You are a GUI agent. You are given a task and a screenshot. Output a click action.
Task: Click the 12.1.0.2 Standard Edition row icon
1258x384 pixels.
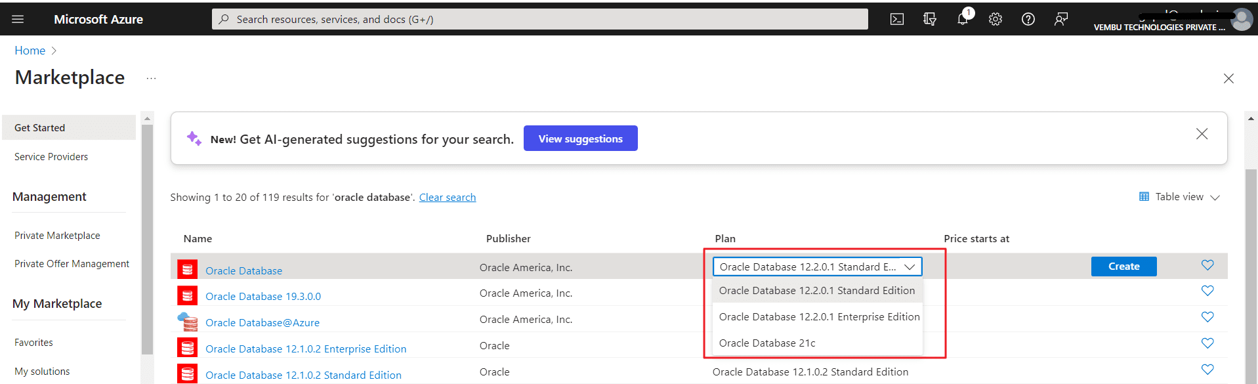pyautogui.click(x=188, y=374)
